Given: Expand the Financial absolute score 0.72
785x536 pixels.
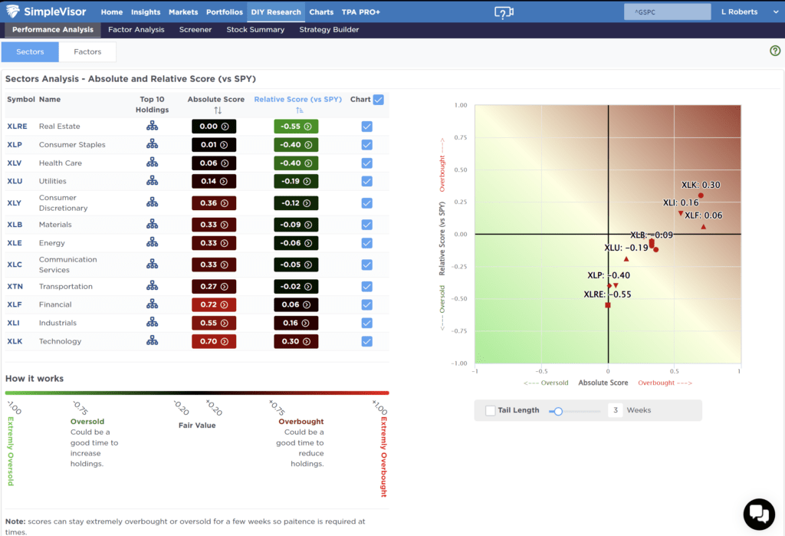Looking at the screenshot, I should [214, 304].
